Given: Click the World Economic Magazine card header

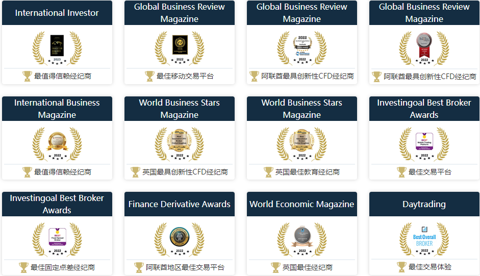Looking at the screenshot, I should click(x=302, y=204).
